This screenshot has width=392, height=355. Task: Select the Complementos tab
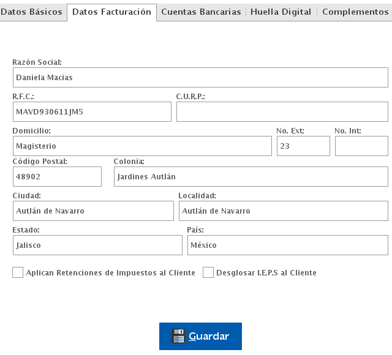355,12
